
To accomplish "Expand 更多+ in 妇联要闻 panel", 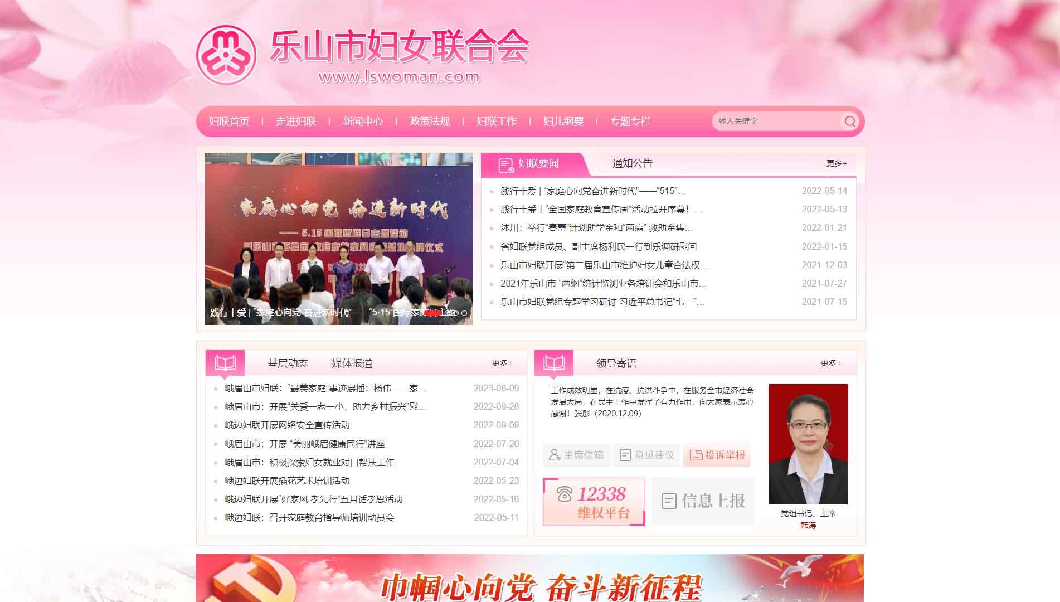I will 837,163.
